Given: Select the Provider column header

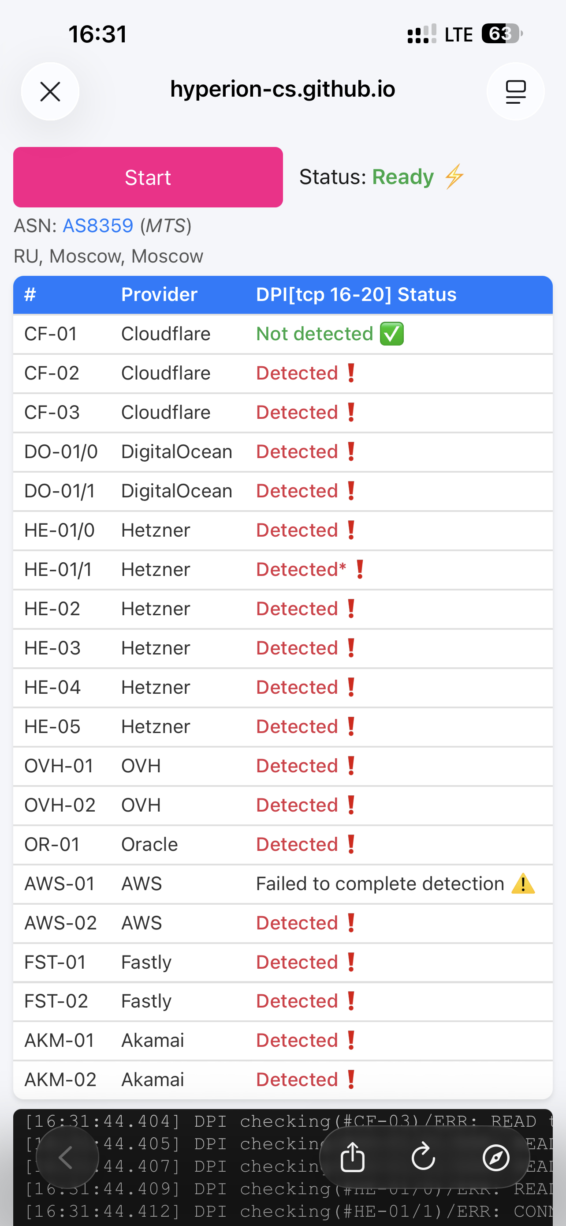Looking at the screenshot, I should (x=159, y=295).
